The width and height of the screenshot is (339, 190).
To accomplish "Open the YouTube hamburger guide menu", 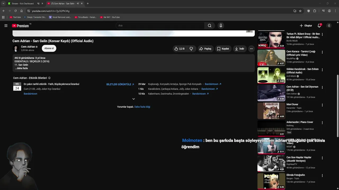I will 6,26.
